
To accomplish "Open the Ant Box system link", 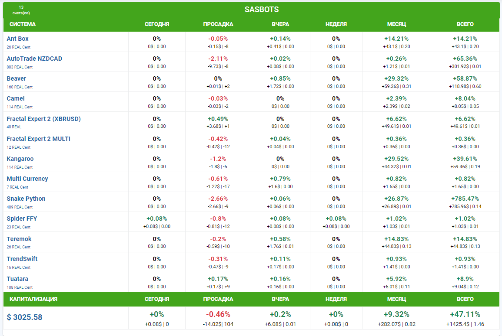I will coord(18,39).
